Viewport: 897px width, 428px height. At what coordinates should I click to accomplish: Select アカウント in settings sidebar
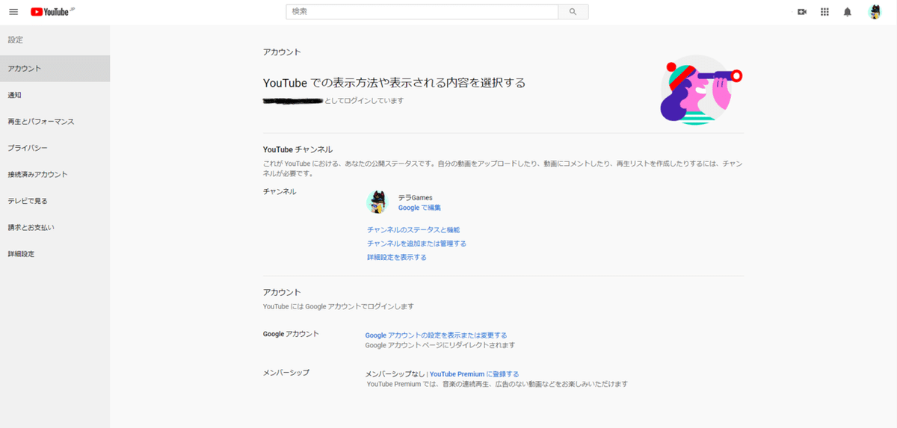point(55,69)
